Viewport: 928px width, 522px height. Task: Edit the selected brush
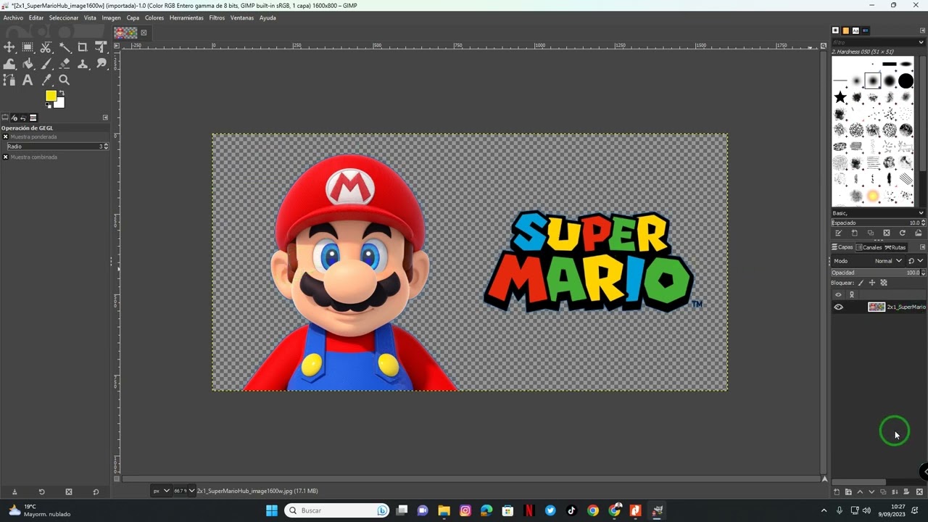[x=838, y=233]
